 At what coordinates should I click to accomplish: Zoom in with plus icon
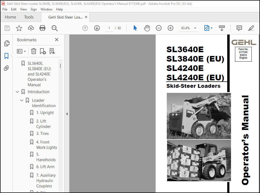[x=171, y=28]
